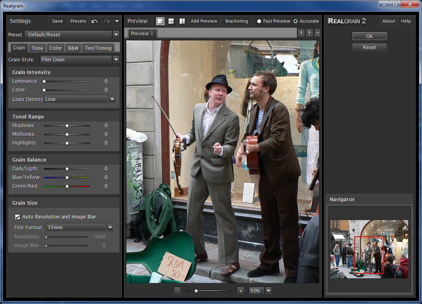Click the Image Blur slider handle
This screenshot has width=422, height=304.
46,246
